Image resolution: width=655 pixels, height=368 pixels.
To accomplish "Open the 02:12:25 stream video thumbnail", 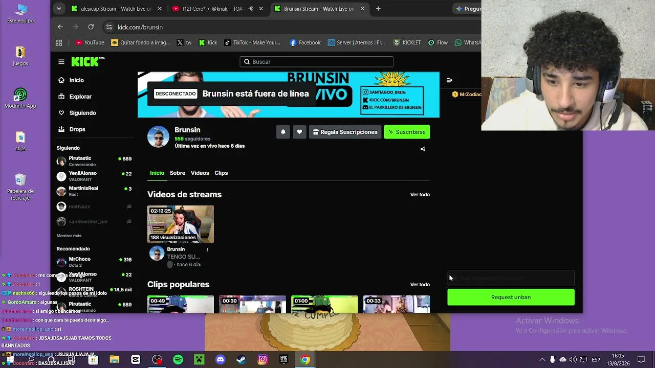I will 181,224.
